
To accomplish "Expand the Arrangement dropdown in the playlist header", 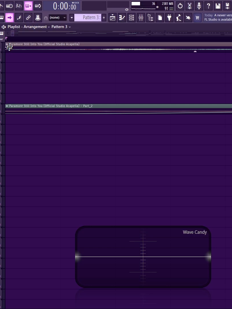I will point(49,27).
